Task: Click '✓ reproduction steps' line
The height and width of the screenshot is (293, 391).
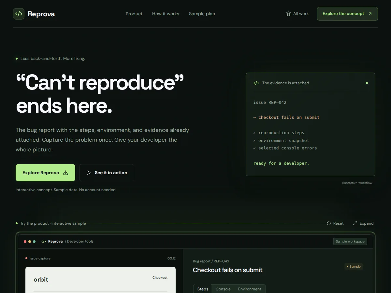Action: tap(279, 133)
